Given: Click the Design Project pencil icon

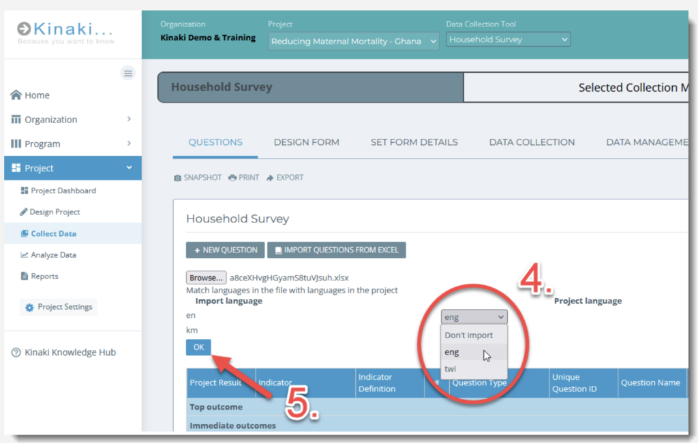Looking at the screenshot, I should point(24,212).
